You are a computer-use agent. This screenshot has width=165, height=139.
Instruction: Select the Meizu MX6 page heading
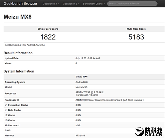[18, 17]
